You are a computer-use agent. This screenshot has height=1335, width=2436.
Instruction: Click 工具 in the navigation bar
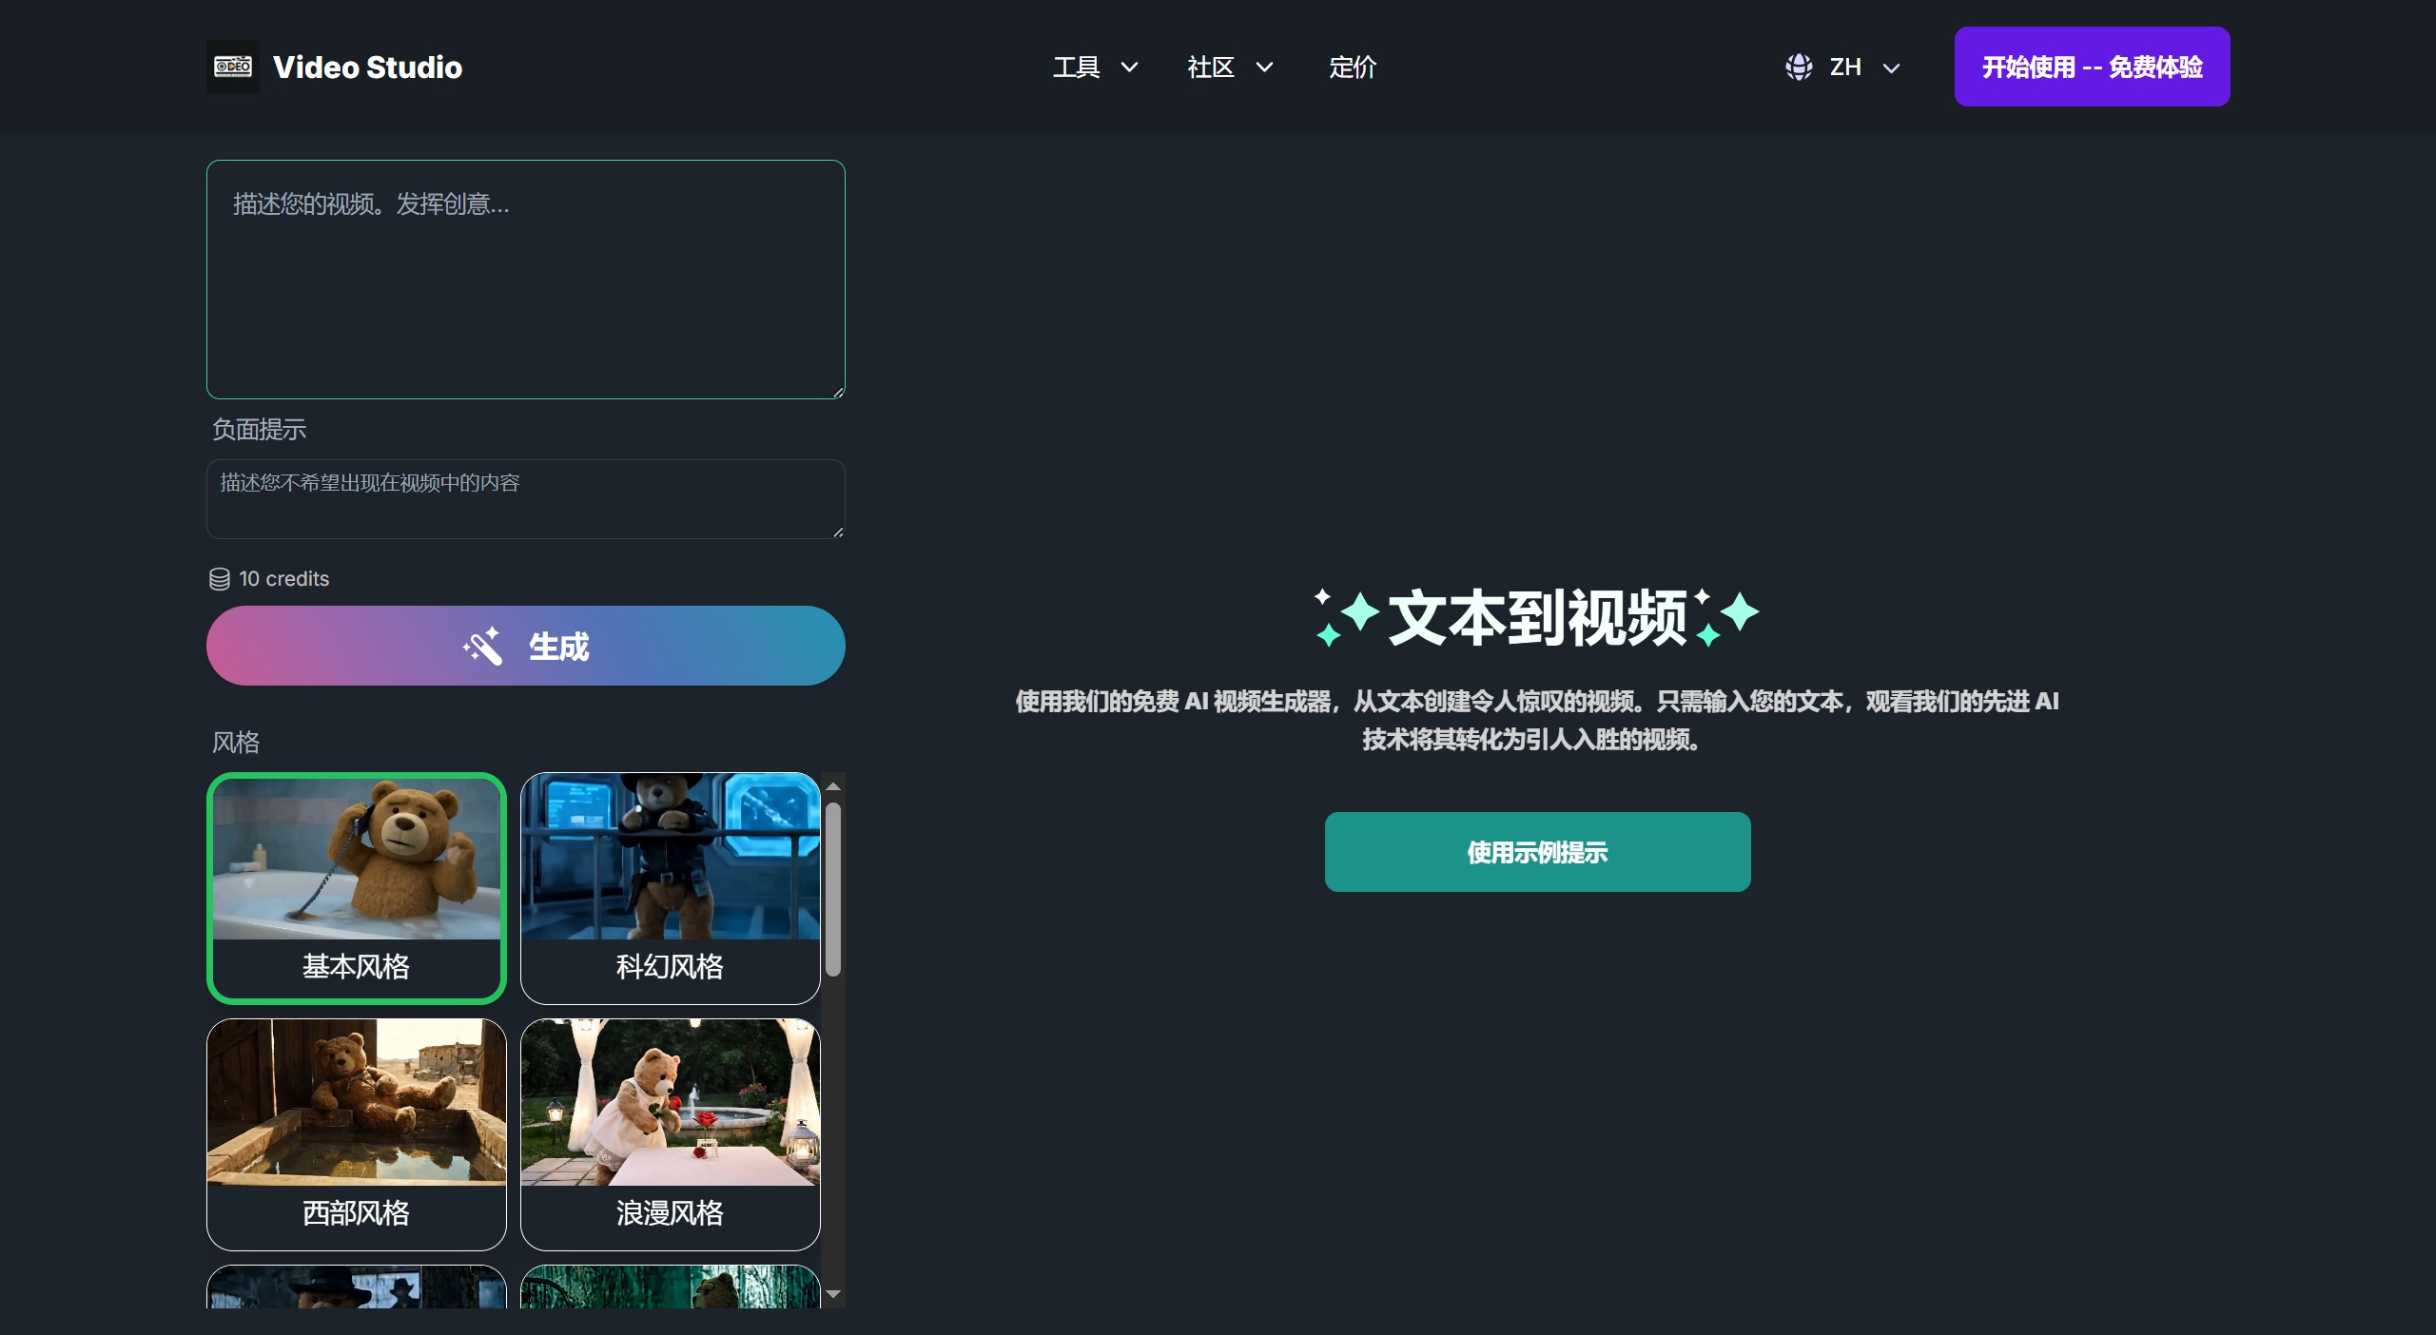pyautogui.click(x=1076, y=67)
